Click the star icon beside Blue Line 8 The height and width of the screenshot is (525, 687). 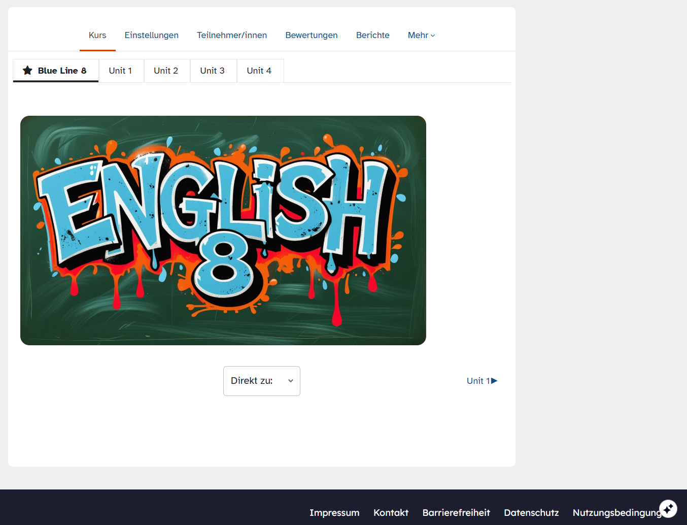point(27,71)
